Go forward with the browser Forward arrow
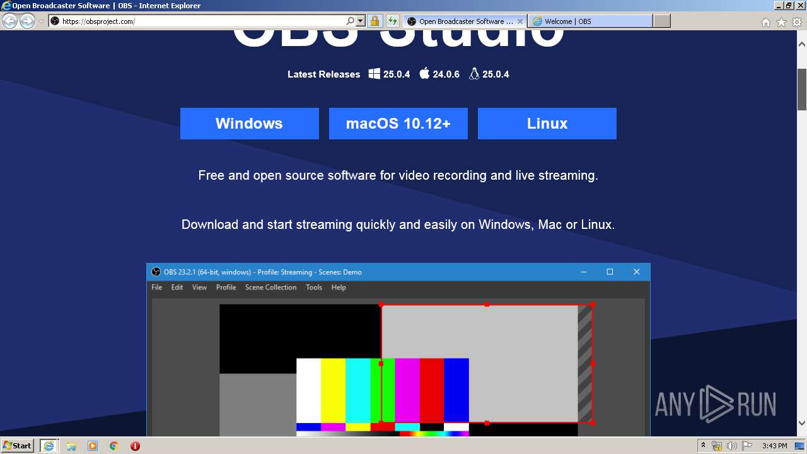807x454 pixels. (x=27, y=21)
